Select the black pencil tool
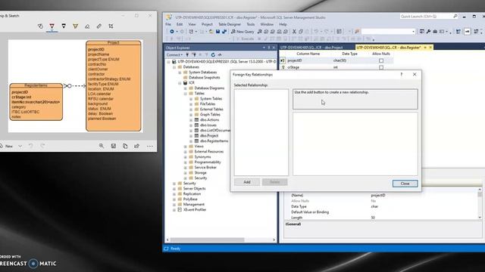The height and width of the screenshot is (272, 485). 64,26
